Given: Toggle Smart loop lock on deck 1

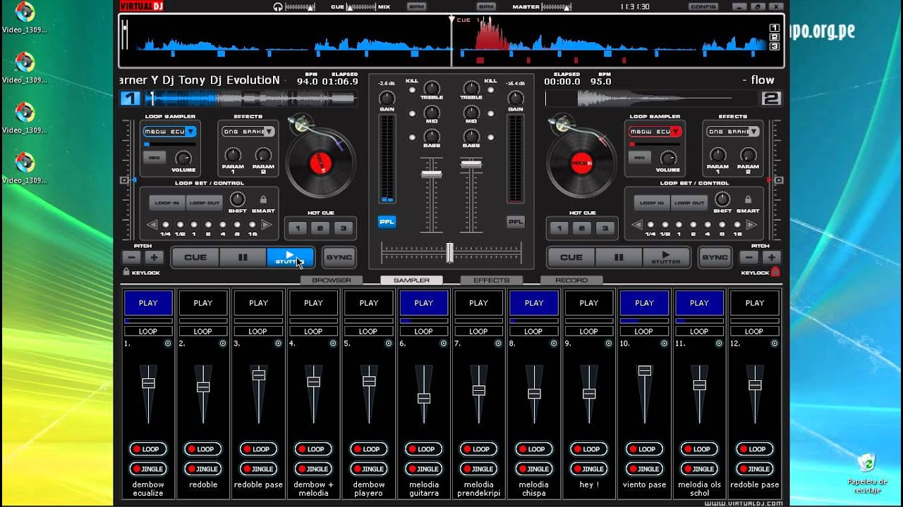Looking at the screenshot, I should coord(263,199).
